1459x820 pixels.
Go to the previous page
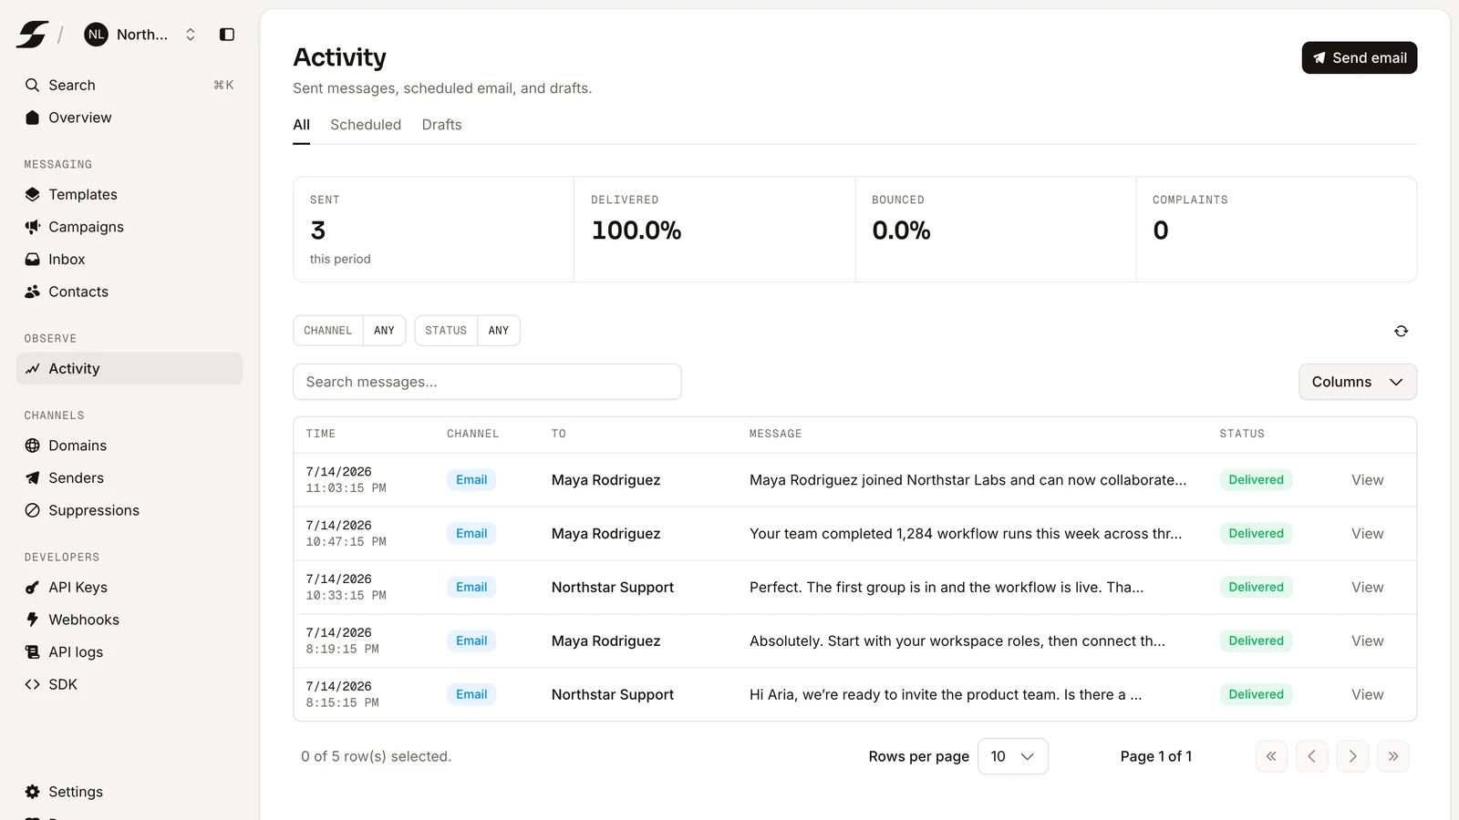1311,756
